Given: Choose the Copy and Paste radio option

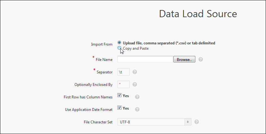Looking at the screenshot, I should click(119, 48).
